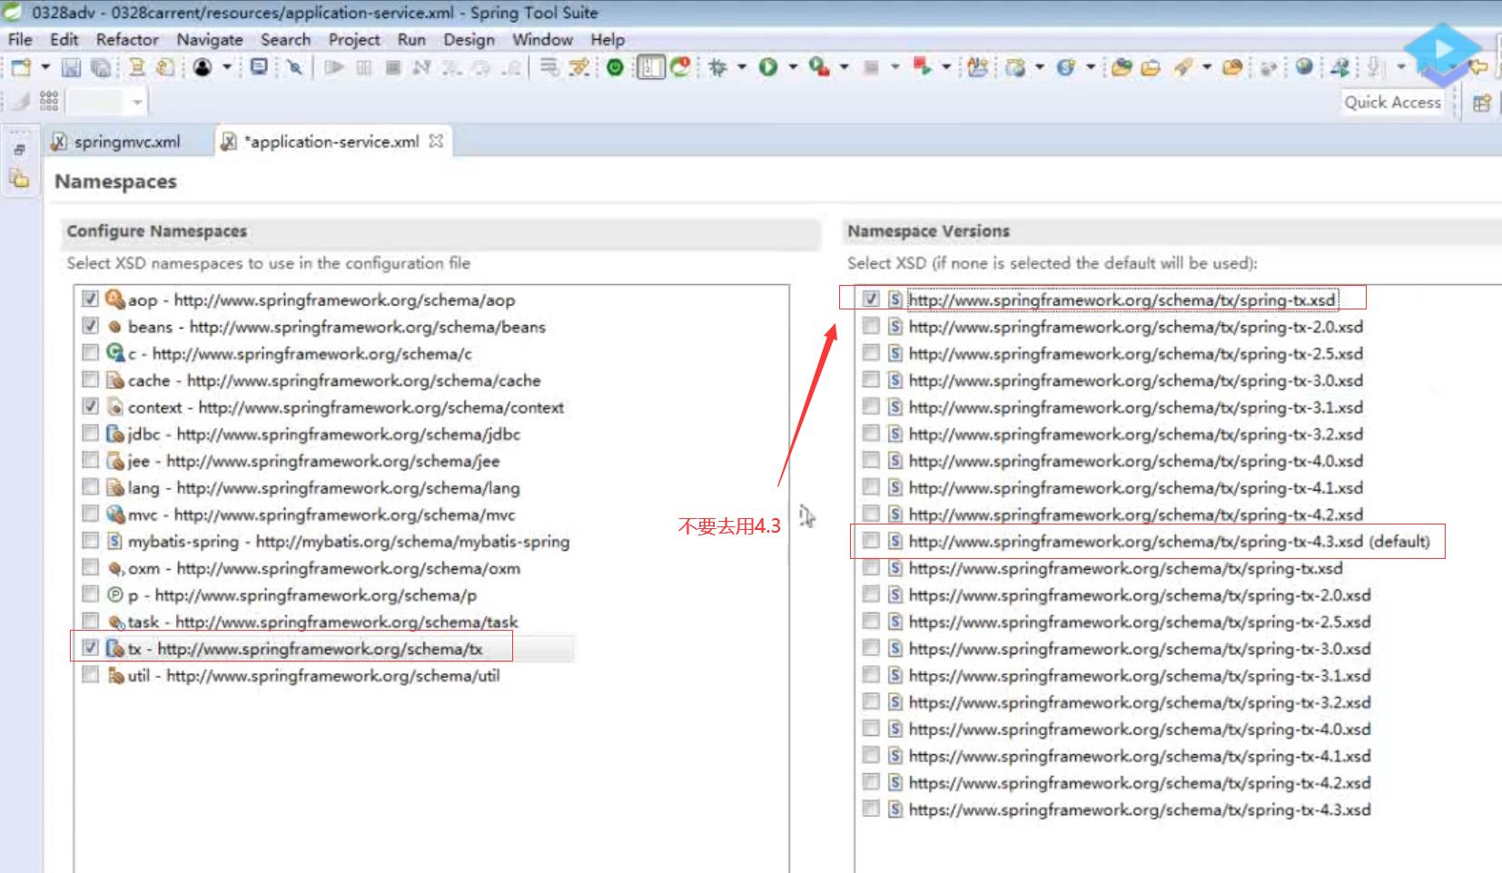Image resolution: width=1502 pixels, height=873 pixels.
Task: Open the Navigate menu
Action: (x=210, y=40)
